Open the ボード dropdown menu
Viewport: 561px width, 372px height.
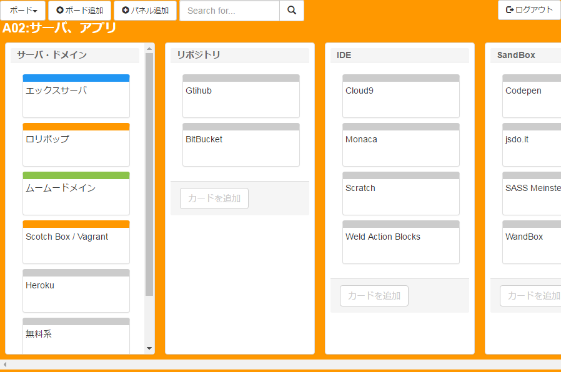(x=23, y=11)
